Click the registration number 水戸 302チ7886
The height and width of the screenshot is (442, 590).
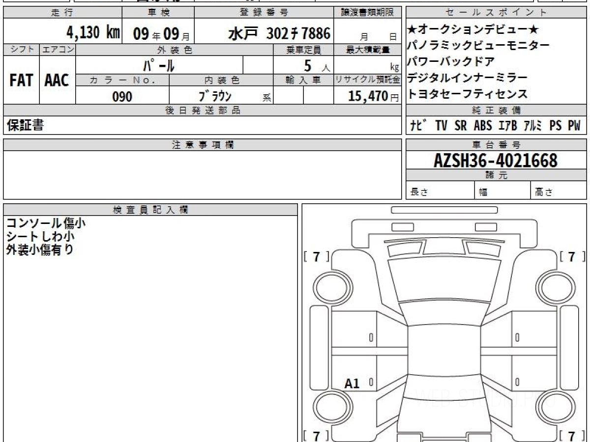(x=279, y=33)
